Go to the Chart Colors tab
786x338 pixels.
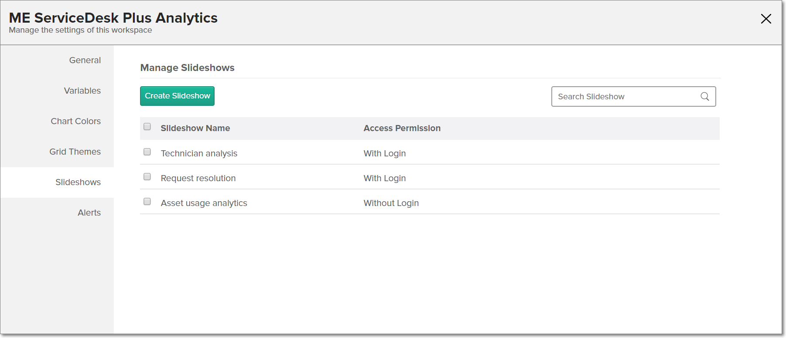tap(75, 122)
